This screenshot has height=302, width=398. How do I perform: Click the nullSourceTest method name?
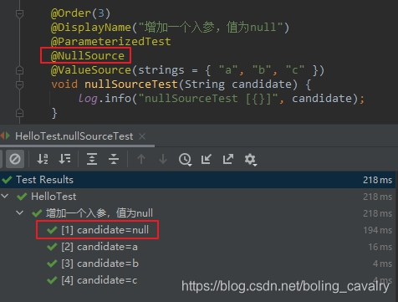pos(131,84)
